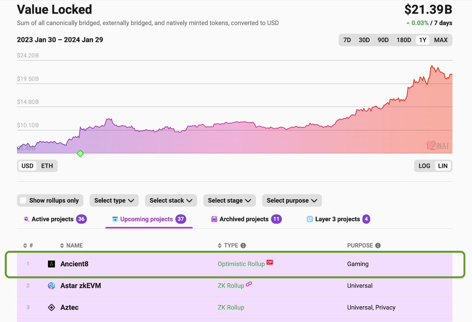Screen dimensions: 472x322
Task: Click the $21.39B total value figure
Action: coord(428,9)
